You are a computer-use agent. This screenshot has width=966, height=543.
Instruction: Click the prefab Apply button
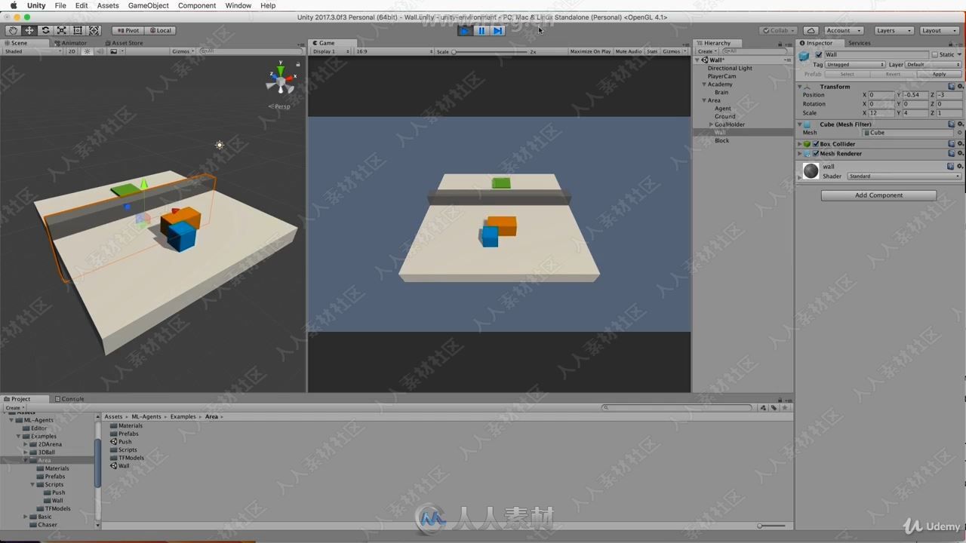[x=939, y=74]
